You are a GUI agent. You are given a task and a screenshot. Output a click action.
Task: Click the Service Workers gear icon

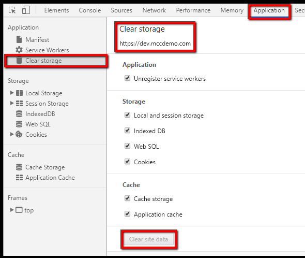19,50
